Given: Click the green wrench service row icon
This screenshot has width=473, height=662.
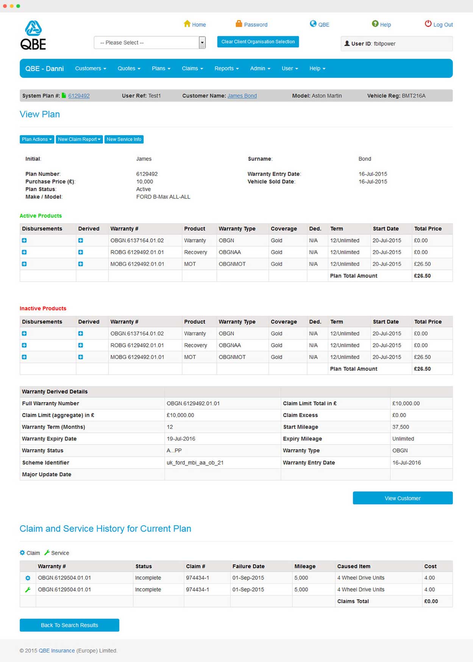Looking at the screenshot, I should 28,590.
